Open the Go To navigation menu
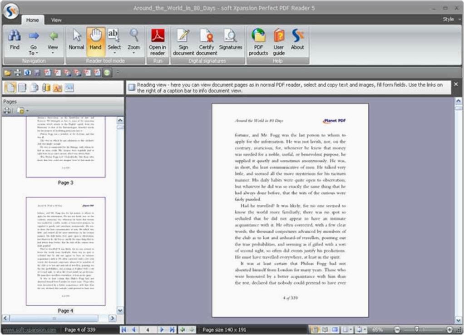Image resolution: width=464 pixels, height=335 pixels. (34, 41)
